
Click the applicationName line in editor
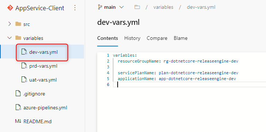point(177,79)
